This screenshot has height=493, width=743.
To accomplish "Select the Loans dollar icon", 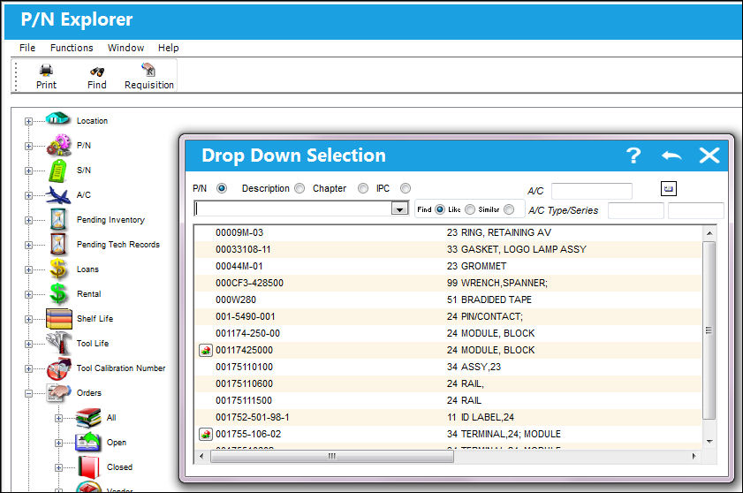I will (x=58, y=269).
